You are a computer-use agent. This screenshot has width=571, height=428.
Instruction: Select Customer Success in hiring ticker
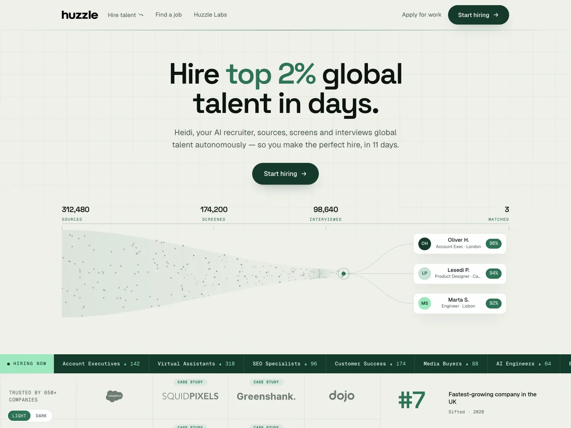tap(370, 364)
